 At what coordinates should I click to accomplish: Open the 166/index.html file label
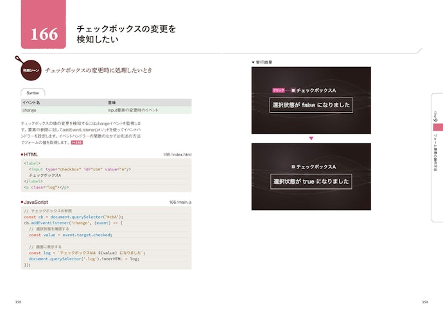(x=177, y=155)
